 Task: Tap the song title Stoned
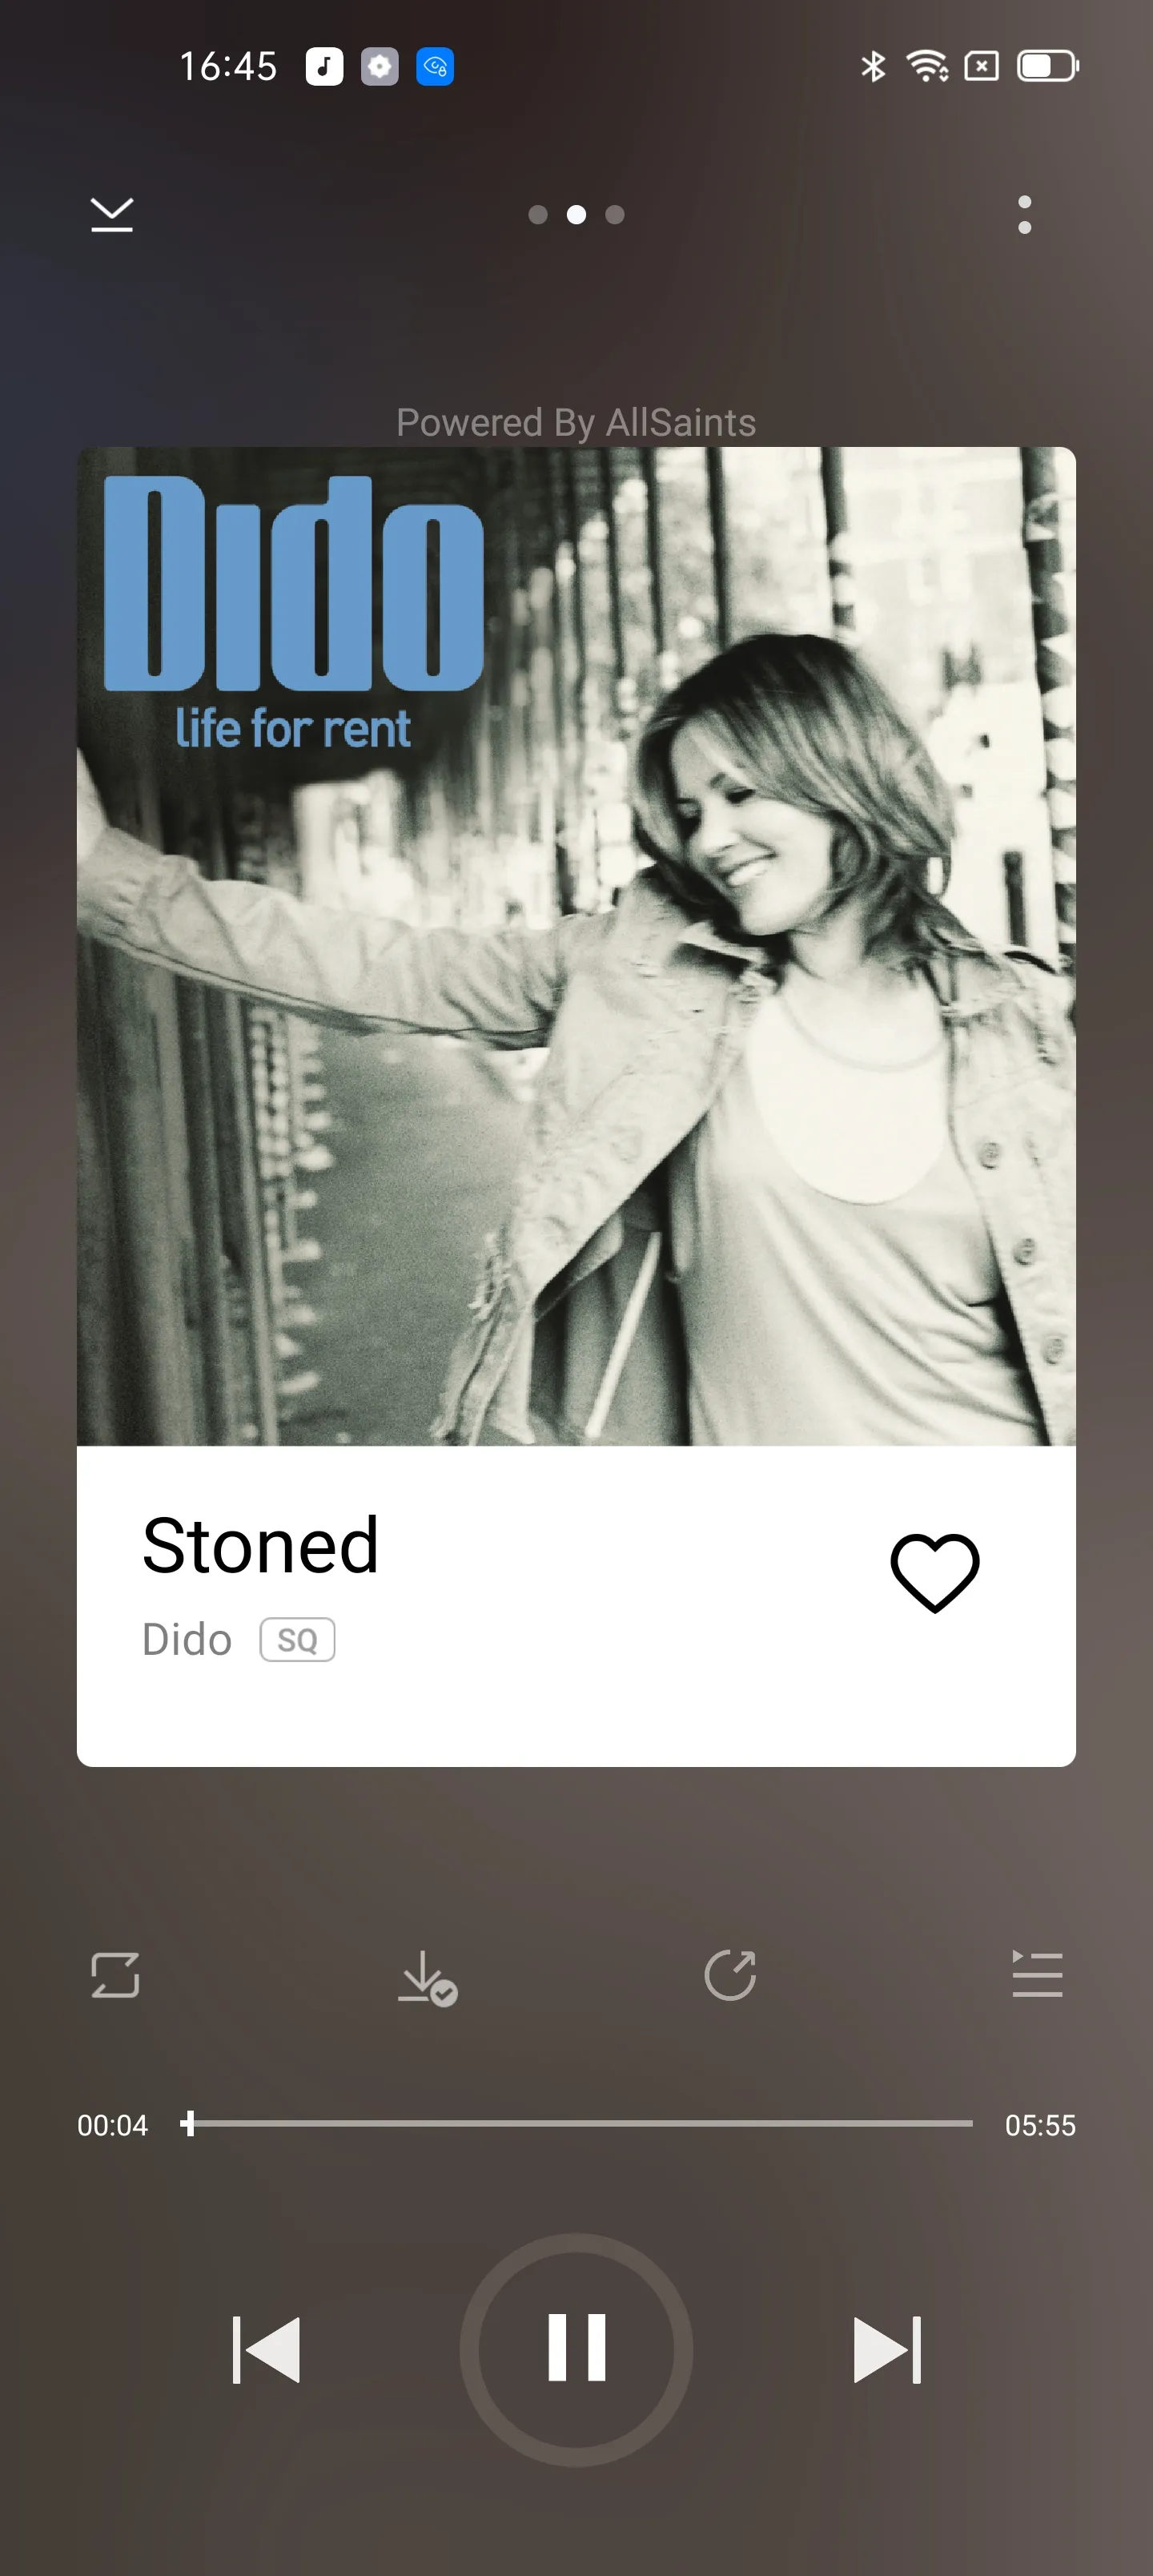(260, 1546)
